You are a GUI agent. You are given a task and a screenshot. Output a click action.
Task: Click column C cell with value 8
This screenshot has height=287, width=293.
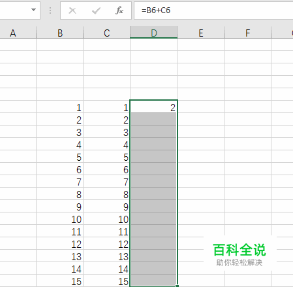click(107, 194)
